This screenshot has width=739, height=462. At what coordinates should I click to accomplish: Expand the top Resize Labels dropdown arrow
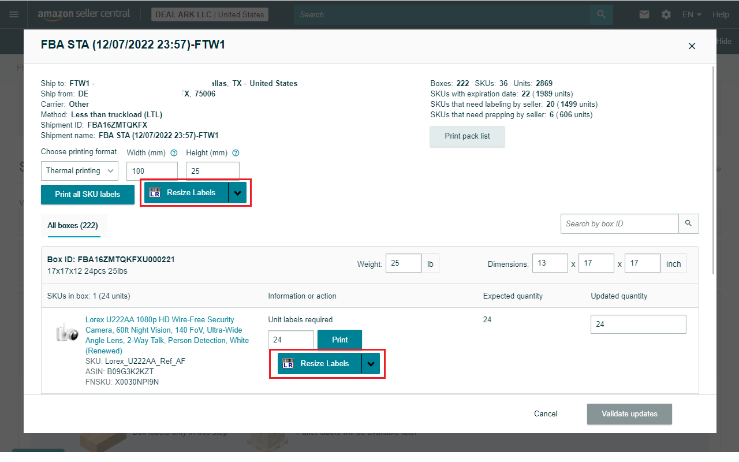coord(237,193)
